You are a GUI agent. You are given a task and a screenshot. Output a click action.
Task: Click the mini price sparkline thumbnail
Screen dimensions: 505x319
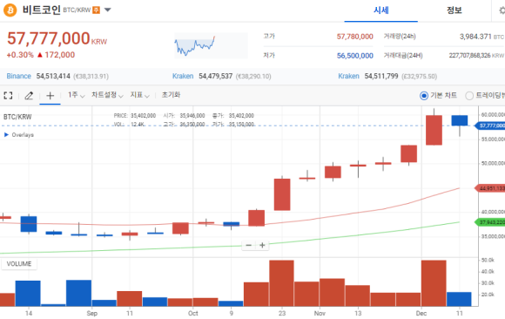tap(211, 45)
